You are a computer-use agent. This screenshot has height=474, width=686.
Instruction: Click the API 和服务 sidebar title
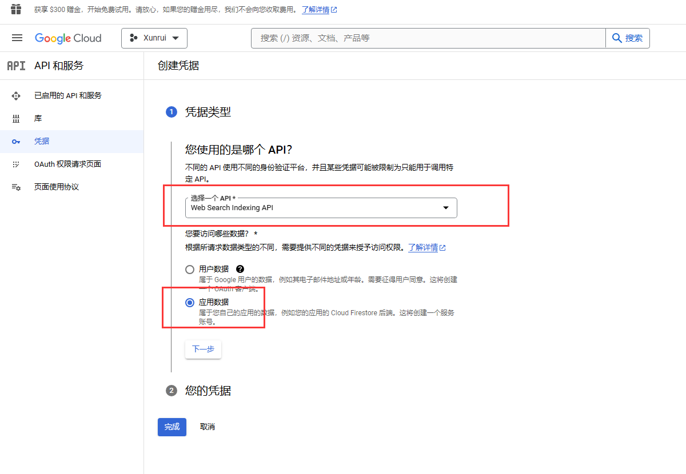click(x=59, y=66)
